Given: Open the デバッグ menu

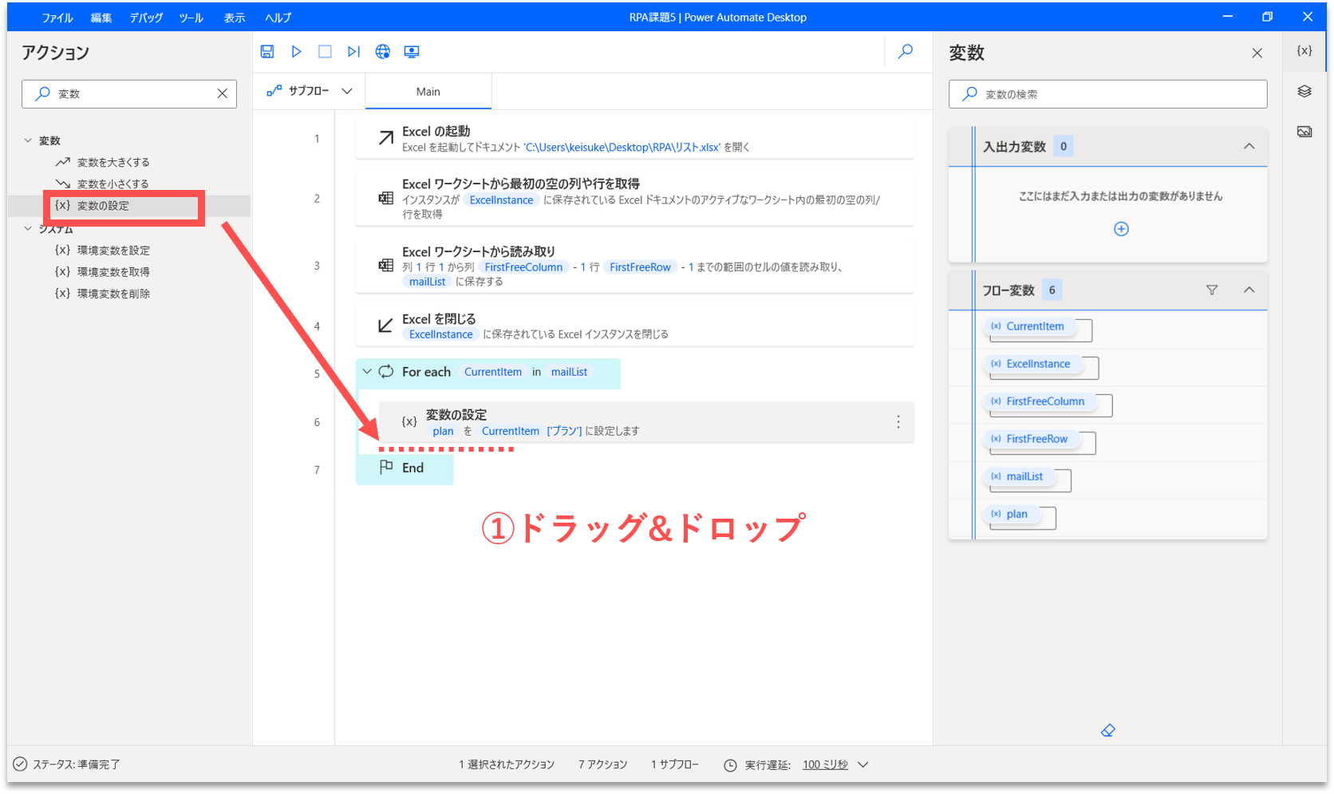Looking at the screenshot, I should coord(146,18).
